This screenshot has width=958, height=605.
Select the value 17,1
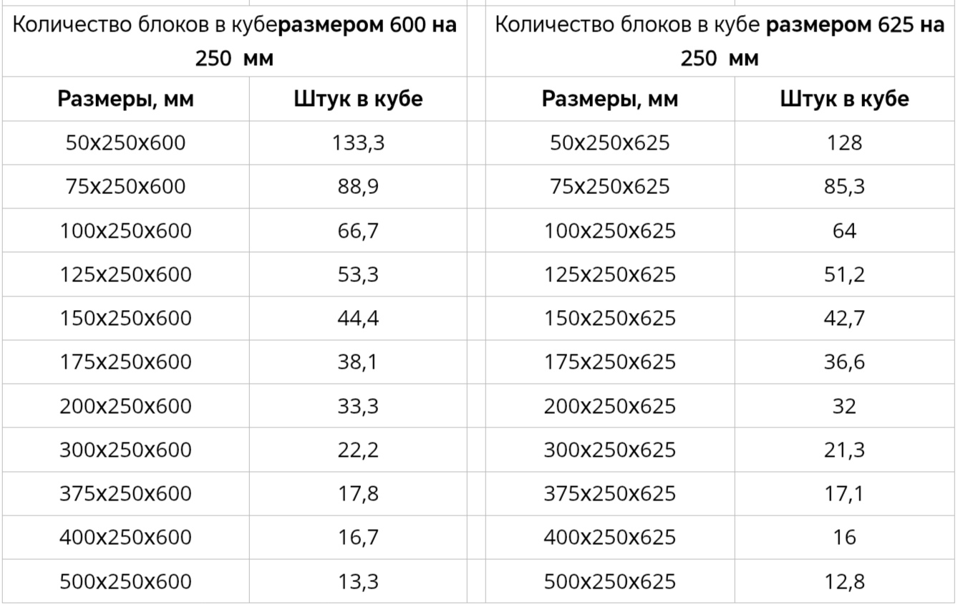[x=844, y=493]
